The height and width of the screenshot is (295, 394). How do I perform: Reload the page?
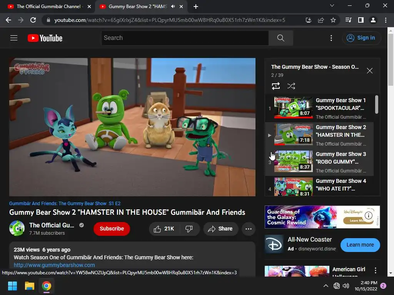pyautogui.click(x=33, y=20)
